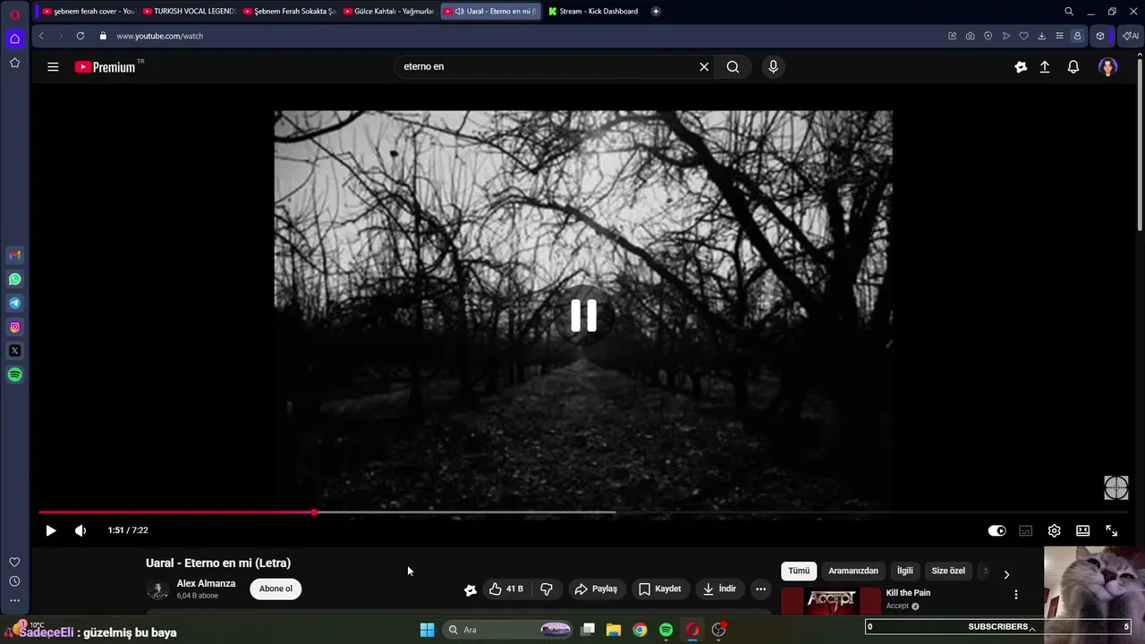Viewport: 1145px width, 644px height.
Task: Select the 'İlgili' filter chip
Action: [x=905, y=571]
